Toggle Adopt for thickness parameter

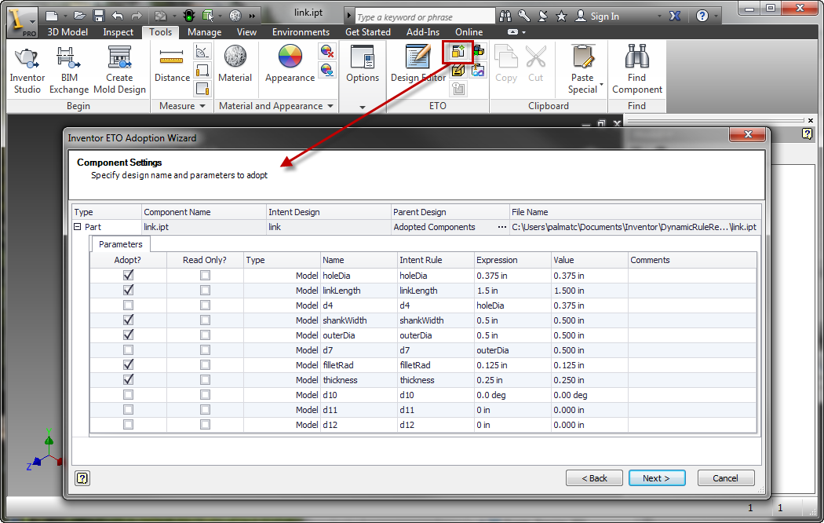pos(128,379)
